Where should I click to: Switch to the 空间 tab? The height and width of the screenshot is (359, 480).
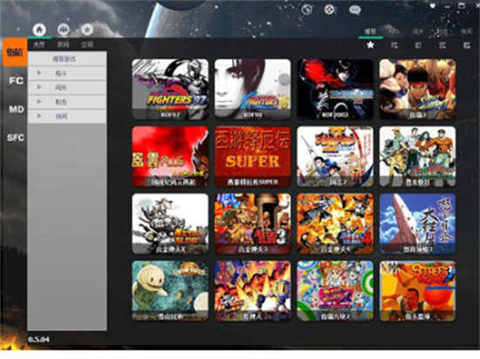pos(87,45)
